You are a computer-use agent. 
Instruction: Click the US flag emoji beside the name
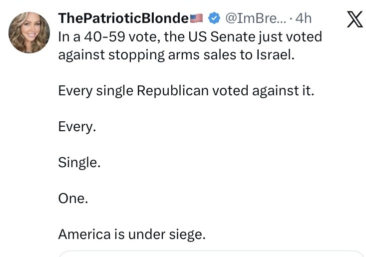[197, 19]
